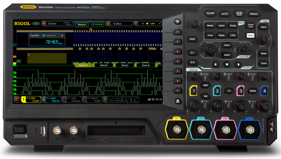Screen dimensions: 281x159
Task: Toggle the yellow channel 1 button
Action: [193, 91]
